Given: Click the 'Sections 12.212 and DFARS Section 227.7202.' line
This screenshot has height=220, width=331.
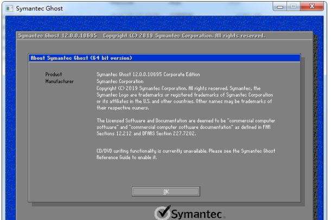Looking at the screenshot, I should (x=147, y=134).
